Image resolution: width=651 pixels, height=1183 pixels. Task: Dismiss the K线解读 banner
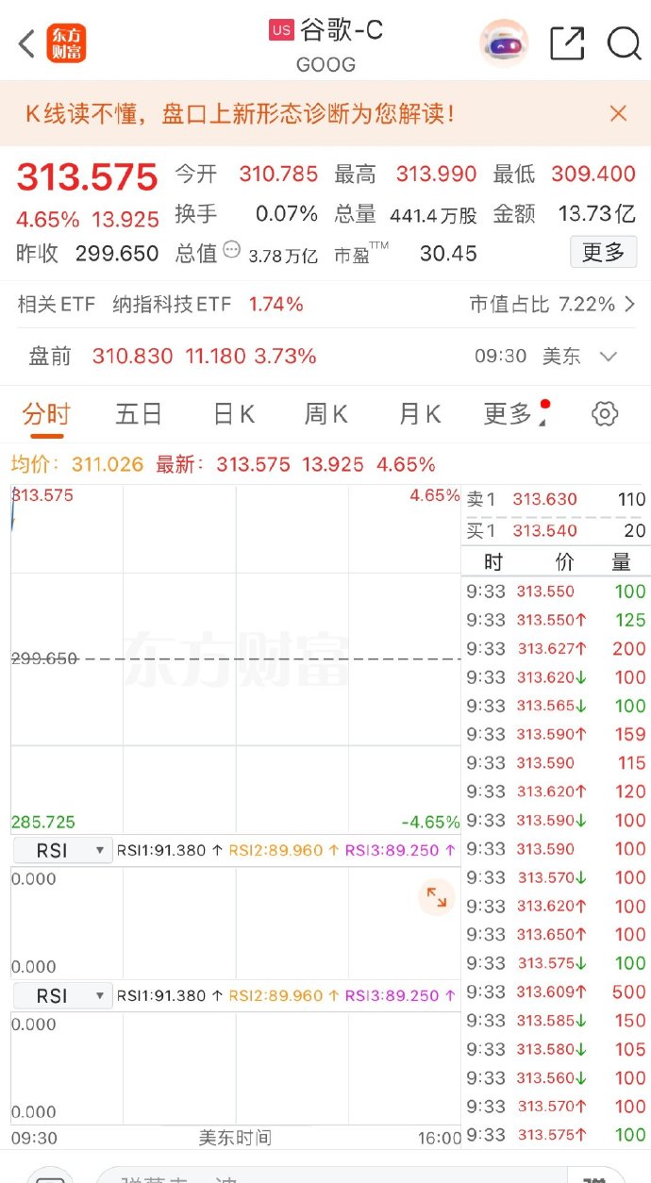click(618, 113)
